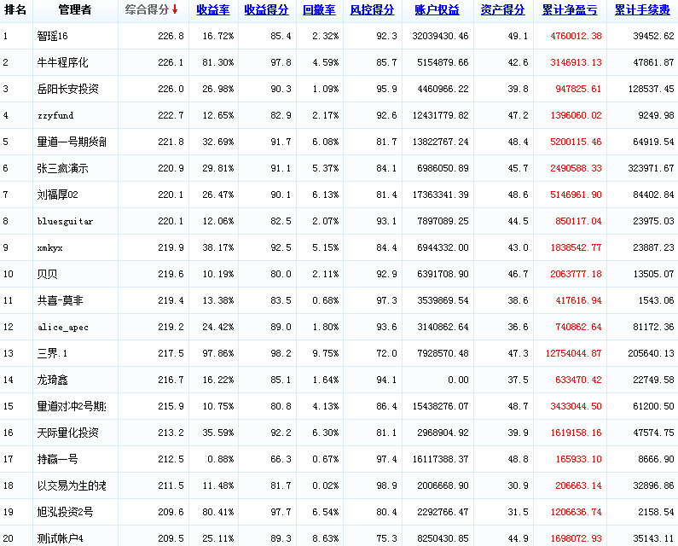Sort by 资产得分 column
Screen dimensions: 678x546
(x=502, y=10)
